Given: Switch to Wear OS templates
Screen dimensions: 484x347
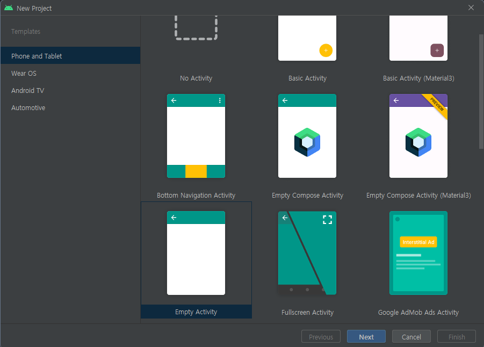Looking at the screenshot, I should pos(70,73).
